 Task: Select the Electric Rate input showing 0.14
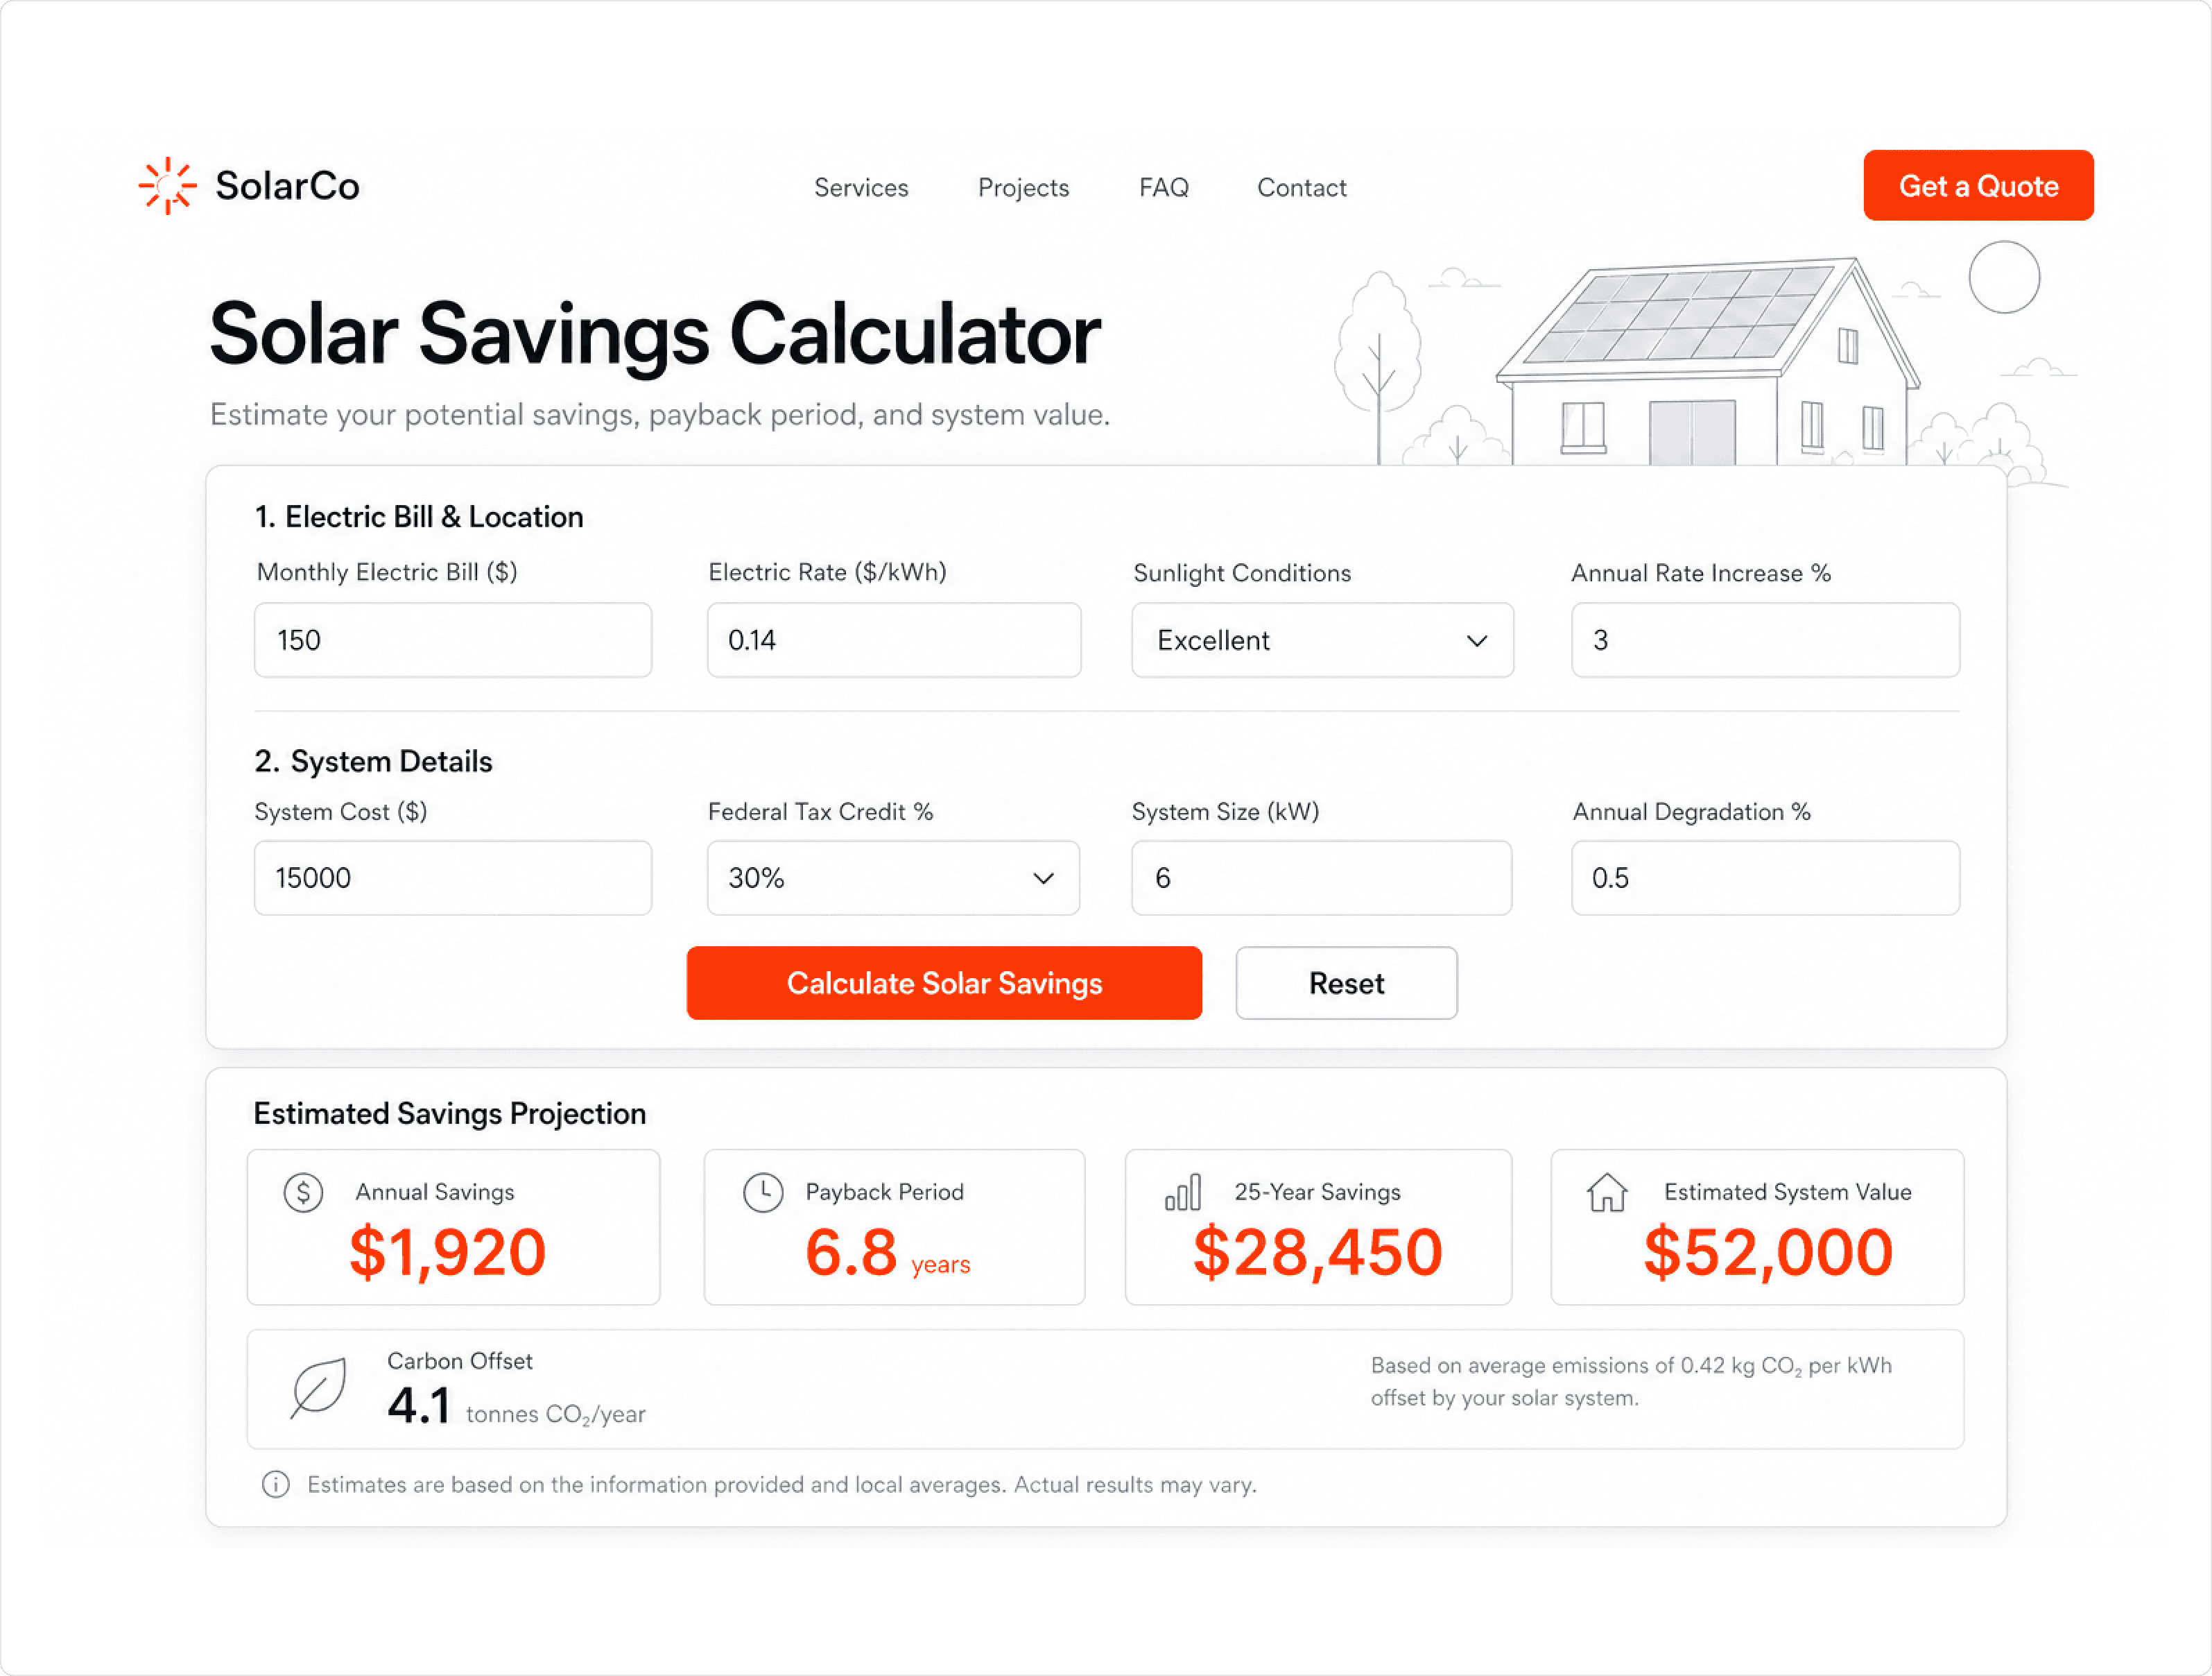pyautogui.click(x=893, y=640)
